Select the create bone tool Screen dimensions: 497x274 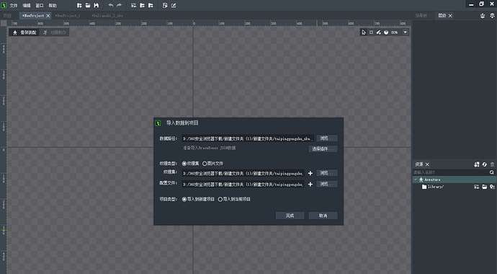tap(378, 32)
